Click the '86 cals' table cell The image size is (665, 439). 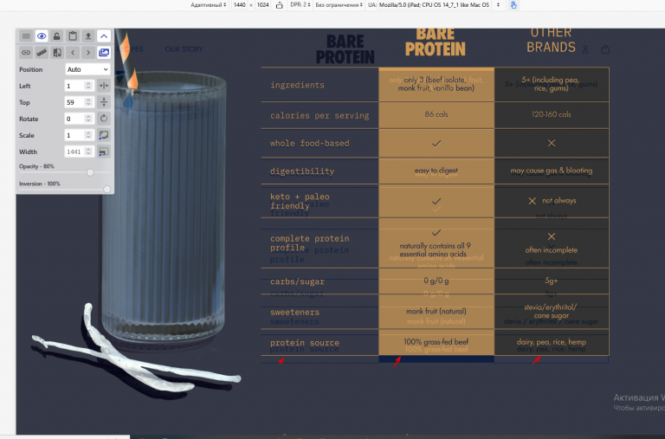point(436,114)
